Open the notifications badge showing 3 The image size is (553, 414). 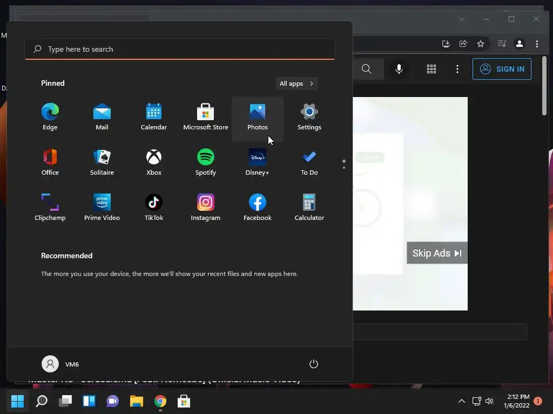(x=538, y=401)
